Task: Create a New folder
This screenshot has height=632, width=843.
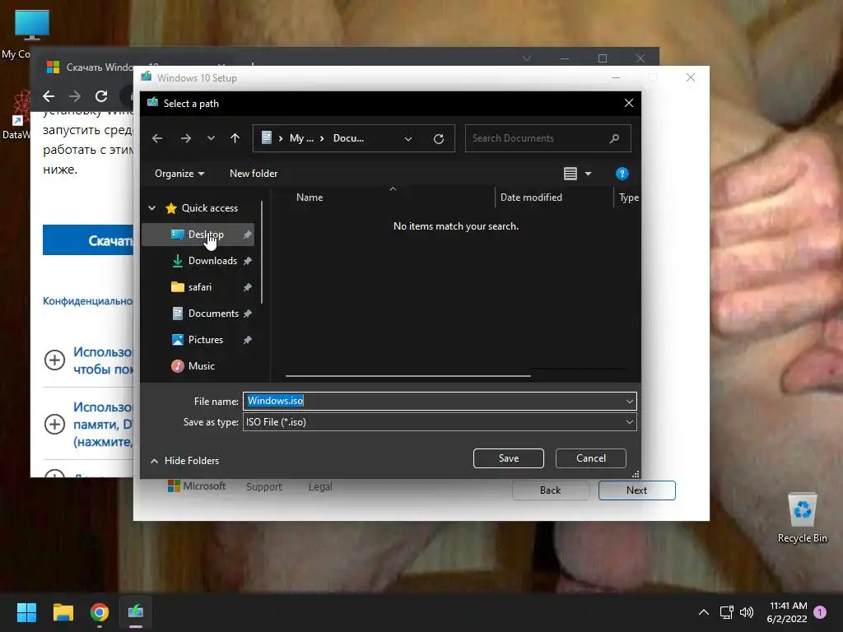Action: pos(254,174)
